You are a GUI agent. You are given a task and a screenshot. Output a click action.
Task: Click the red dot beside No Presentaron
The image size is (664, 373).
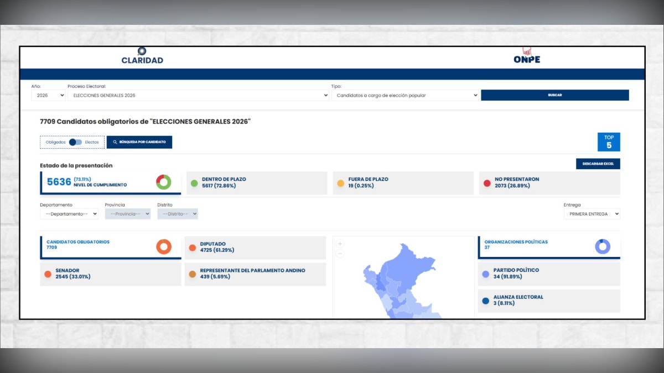click(x=486, y=182)
